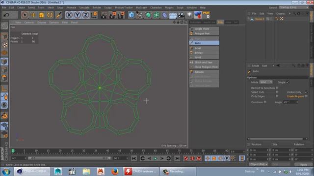Open the knife Mode dropdown

pos(266,82)
